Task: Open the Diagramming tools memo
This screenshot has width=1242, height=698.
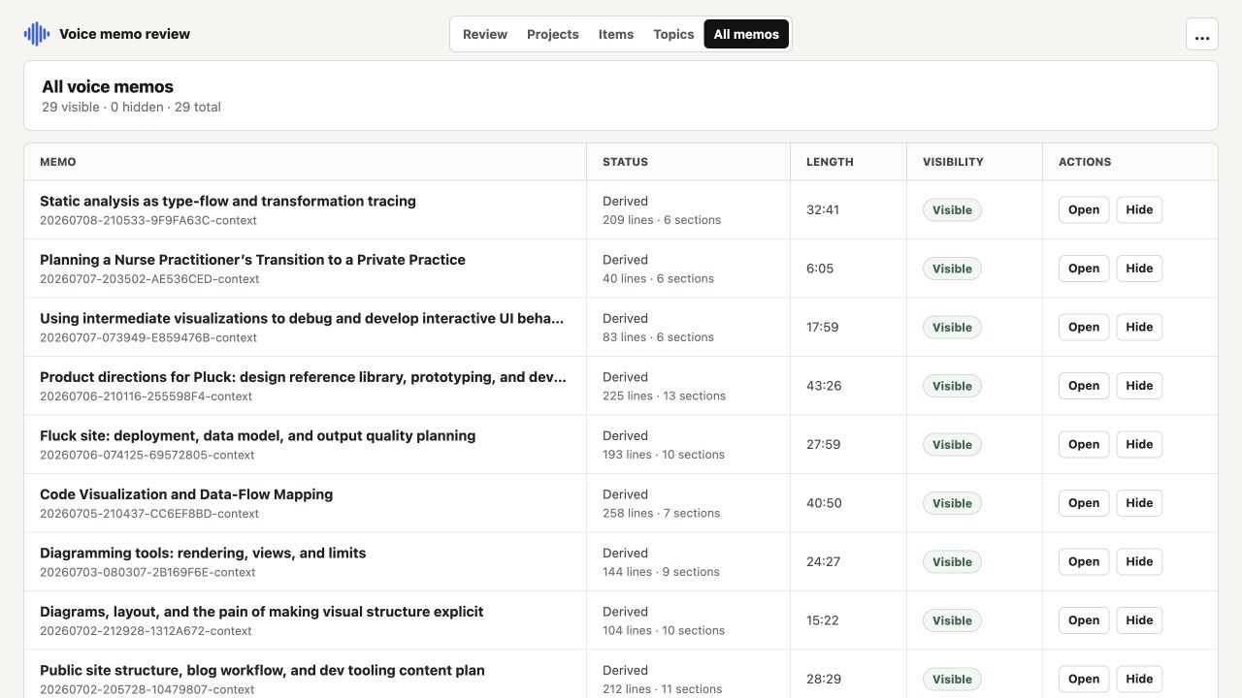Action: (1084, 561)
